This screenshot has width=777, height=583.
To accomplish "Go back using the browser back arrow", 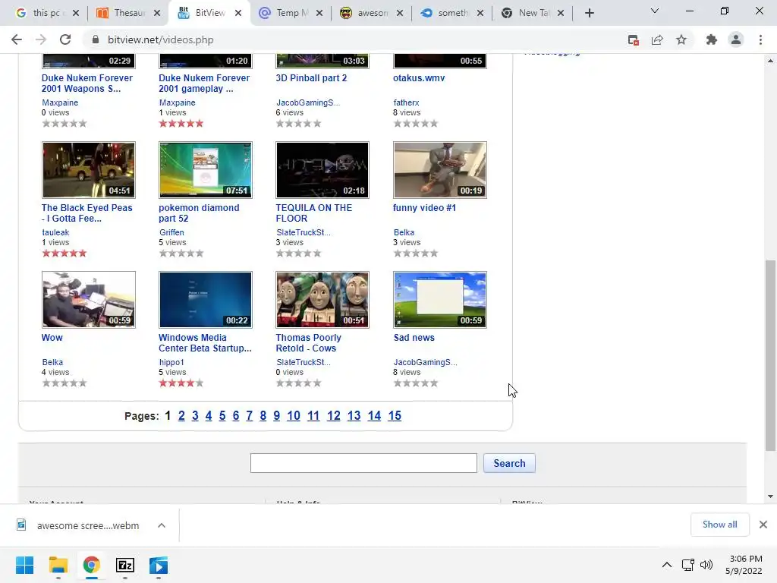I will click(x=17, y=39).
